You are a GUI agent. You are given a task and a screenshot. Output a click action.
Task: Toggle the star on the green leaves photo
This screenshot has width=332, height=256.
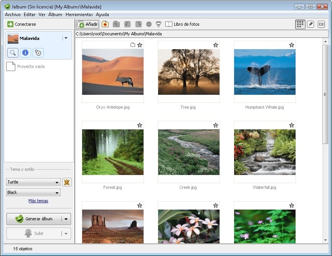[292, 205]
